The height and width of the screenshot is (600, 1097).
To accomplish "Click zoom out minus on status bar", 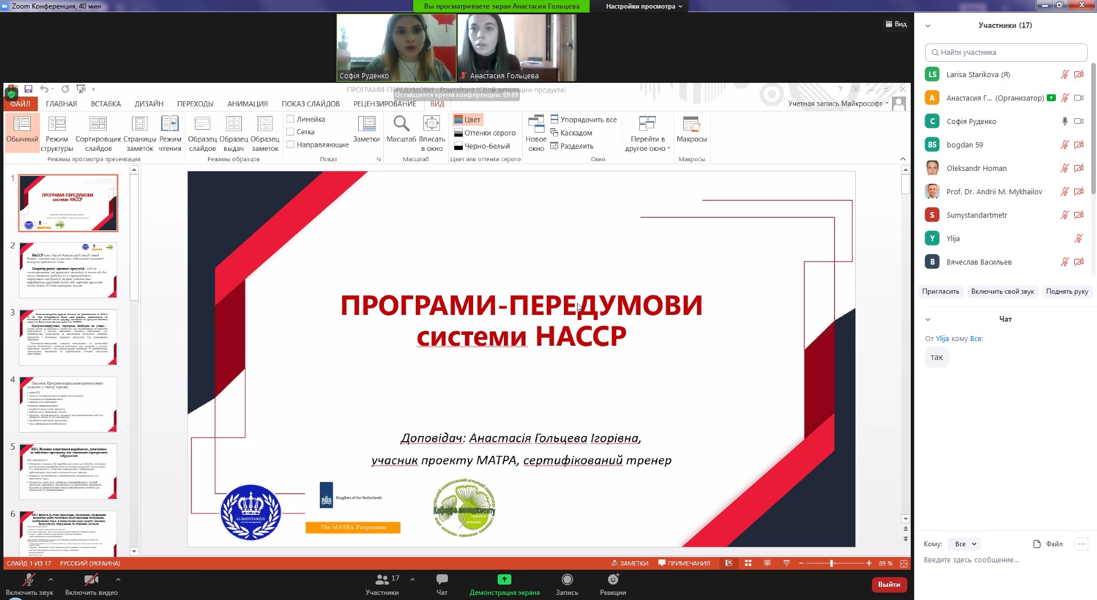I will click(801, 563).
